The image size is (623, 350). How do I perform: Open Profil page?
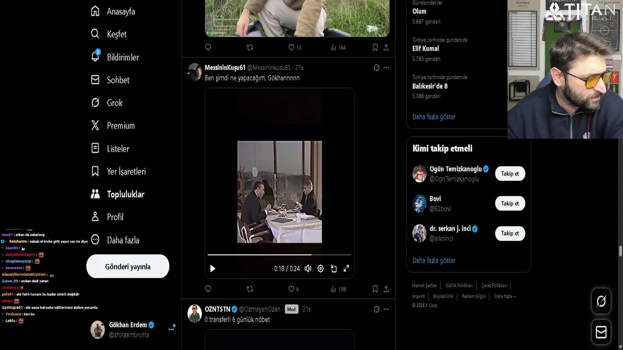coord(107,217)
